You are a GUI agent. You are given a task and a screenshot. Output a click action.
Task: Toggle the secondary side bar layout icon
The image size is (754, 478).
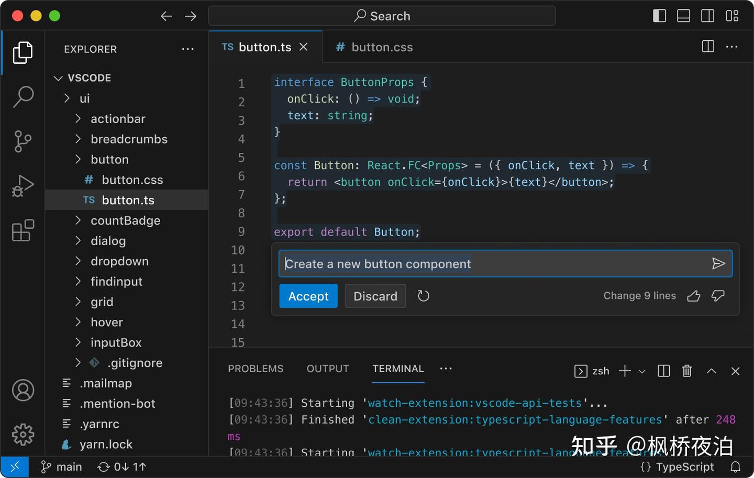707,16
